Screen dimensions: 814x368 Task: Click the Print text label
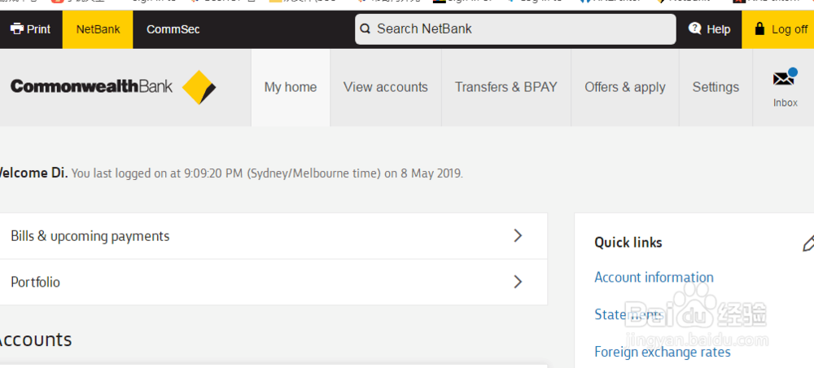(x=39, y=29)
